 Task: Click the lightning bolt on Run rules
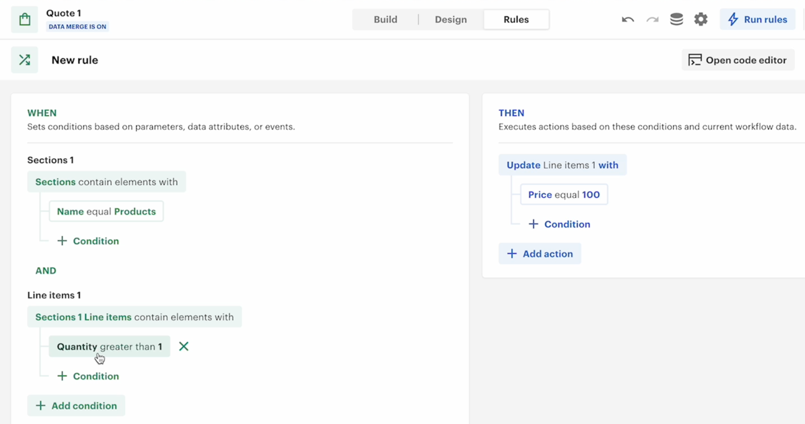click(x=734, y=19)
